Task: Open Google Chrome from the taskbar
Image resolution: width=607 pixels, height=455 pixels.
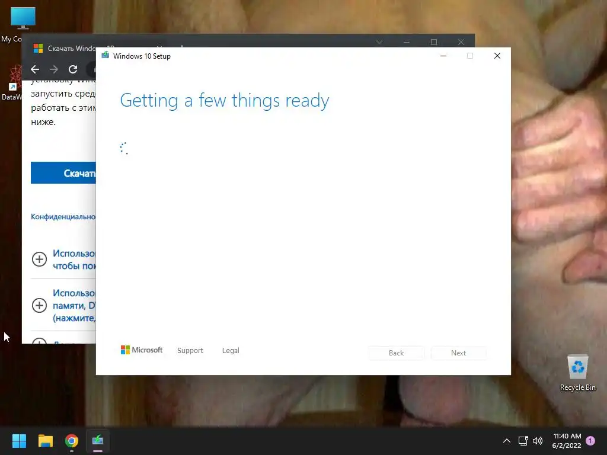Action: [72, 441]
